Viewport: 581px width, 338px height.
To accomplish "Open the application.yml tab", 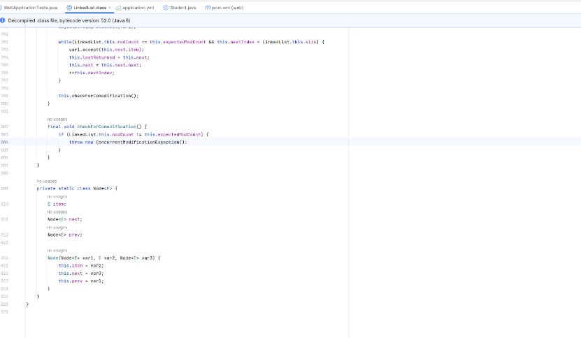I will tap(138, 7).
